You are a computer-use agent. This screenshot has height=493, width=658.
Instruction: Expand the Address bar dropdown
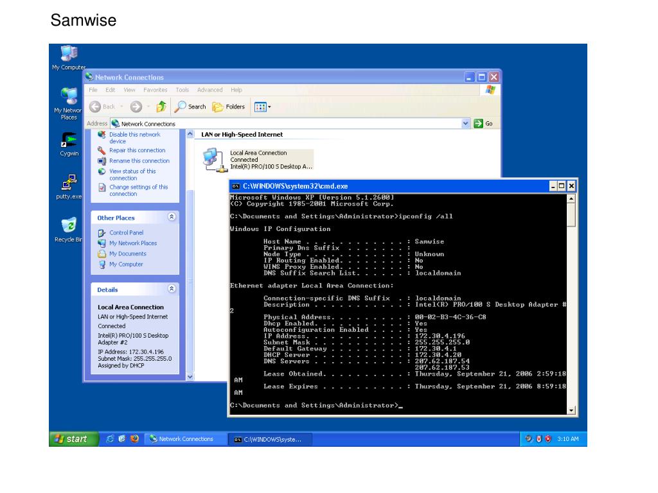coord(465,124)
